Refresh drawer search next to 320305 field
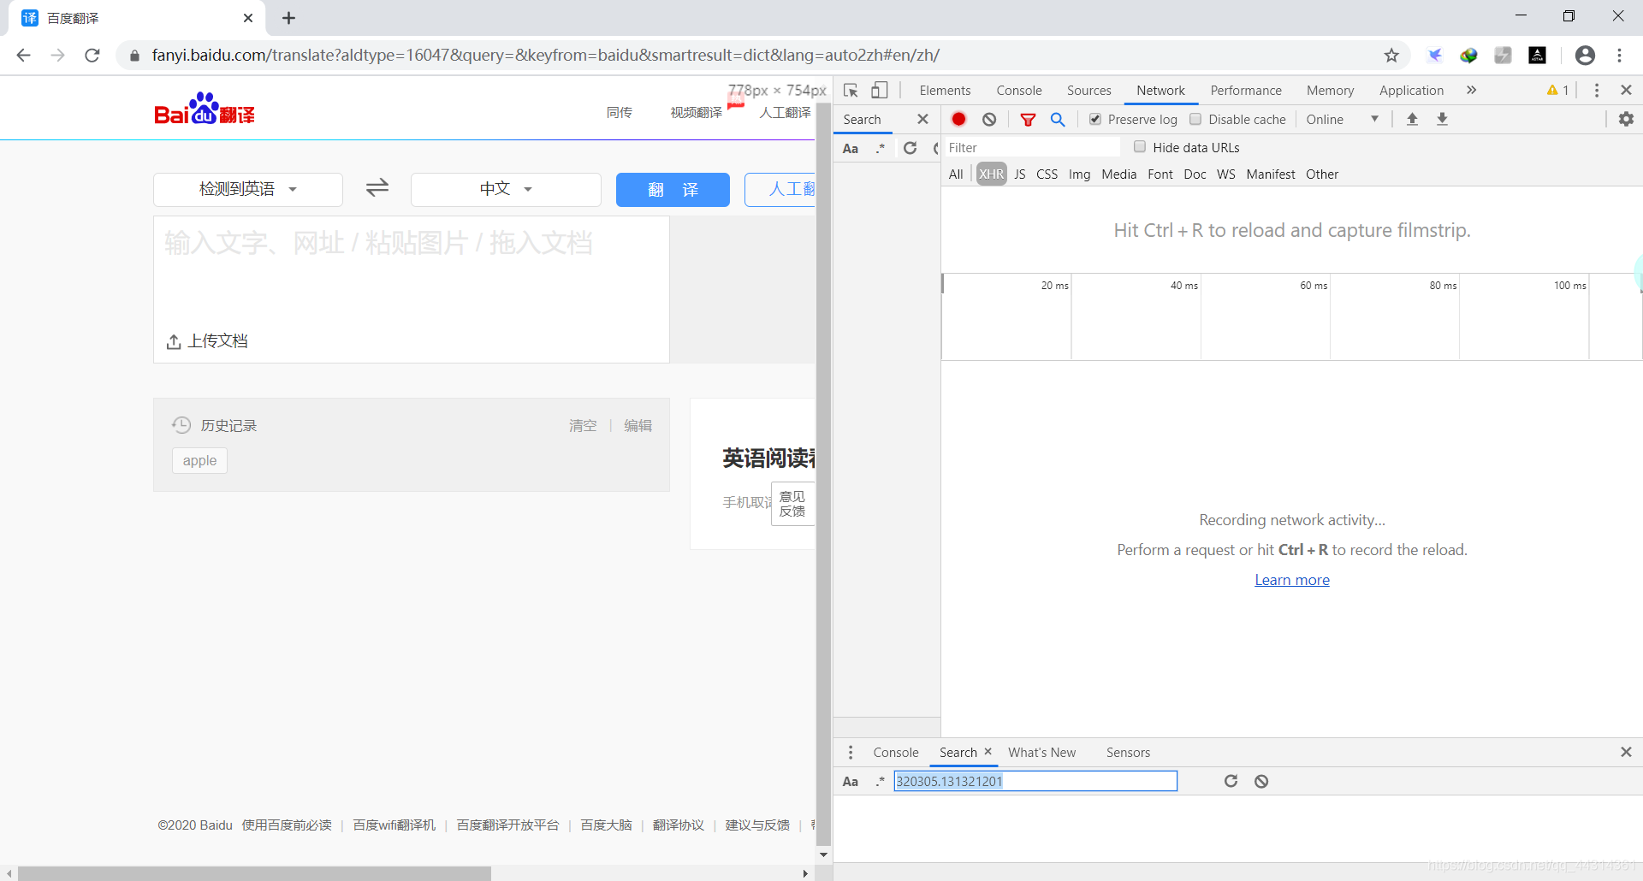 (1231, 781)
